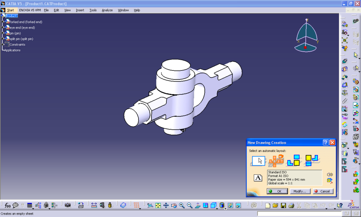The image size is (361, 217).
Task: Open the Shading mode dropdown arrow
Action: [225, 209]
